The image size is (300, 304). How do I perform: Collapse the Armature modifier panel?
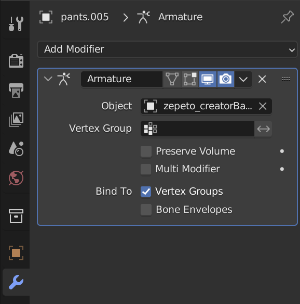pos(48,79)
